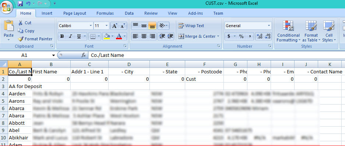Viewport: 345px width, 146px height.
Task: Open the Calibri font name dropdown
Action: (91, 26)
